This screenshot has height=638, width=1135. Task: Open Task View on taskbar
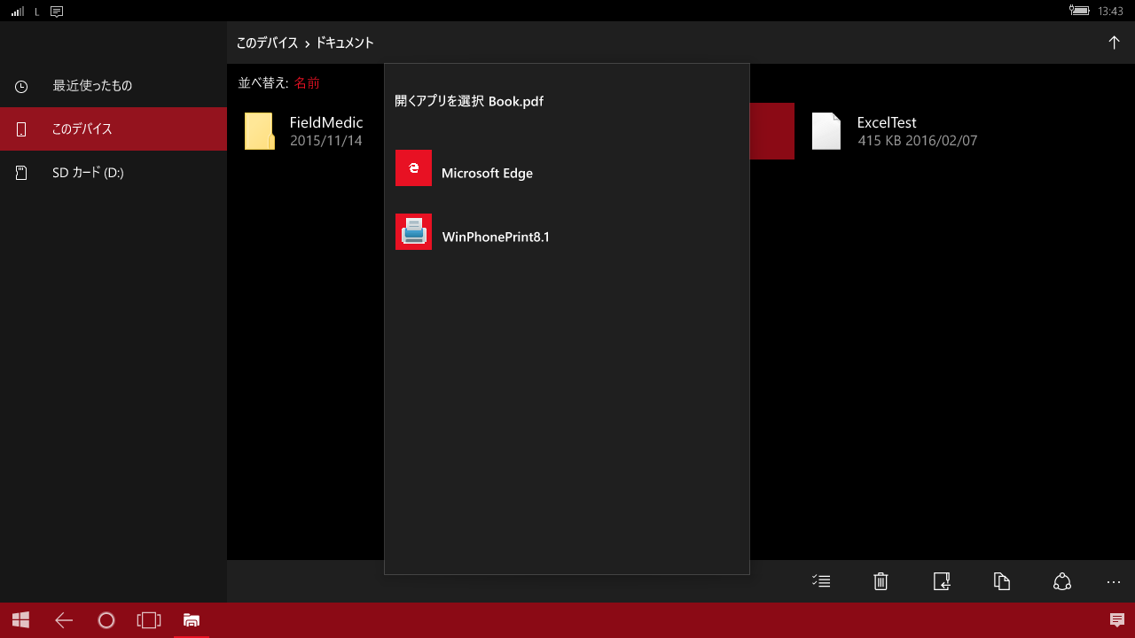[149, 620]
